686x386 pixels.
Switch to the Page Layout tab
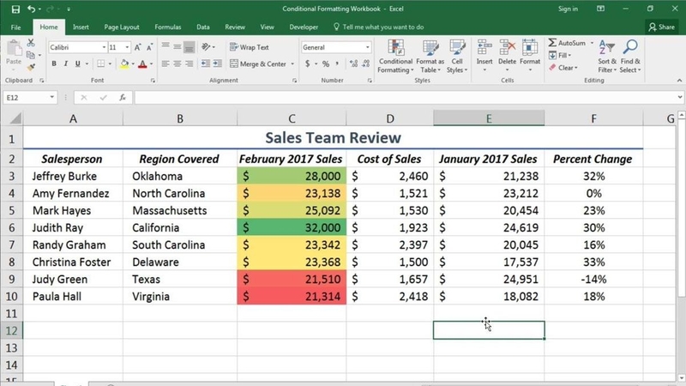[x=122, y=27]
